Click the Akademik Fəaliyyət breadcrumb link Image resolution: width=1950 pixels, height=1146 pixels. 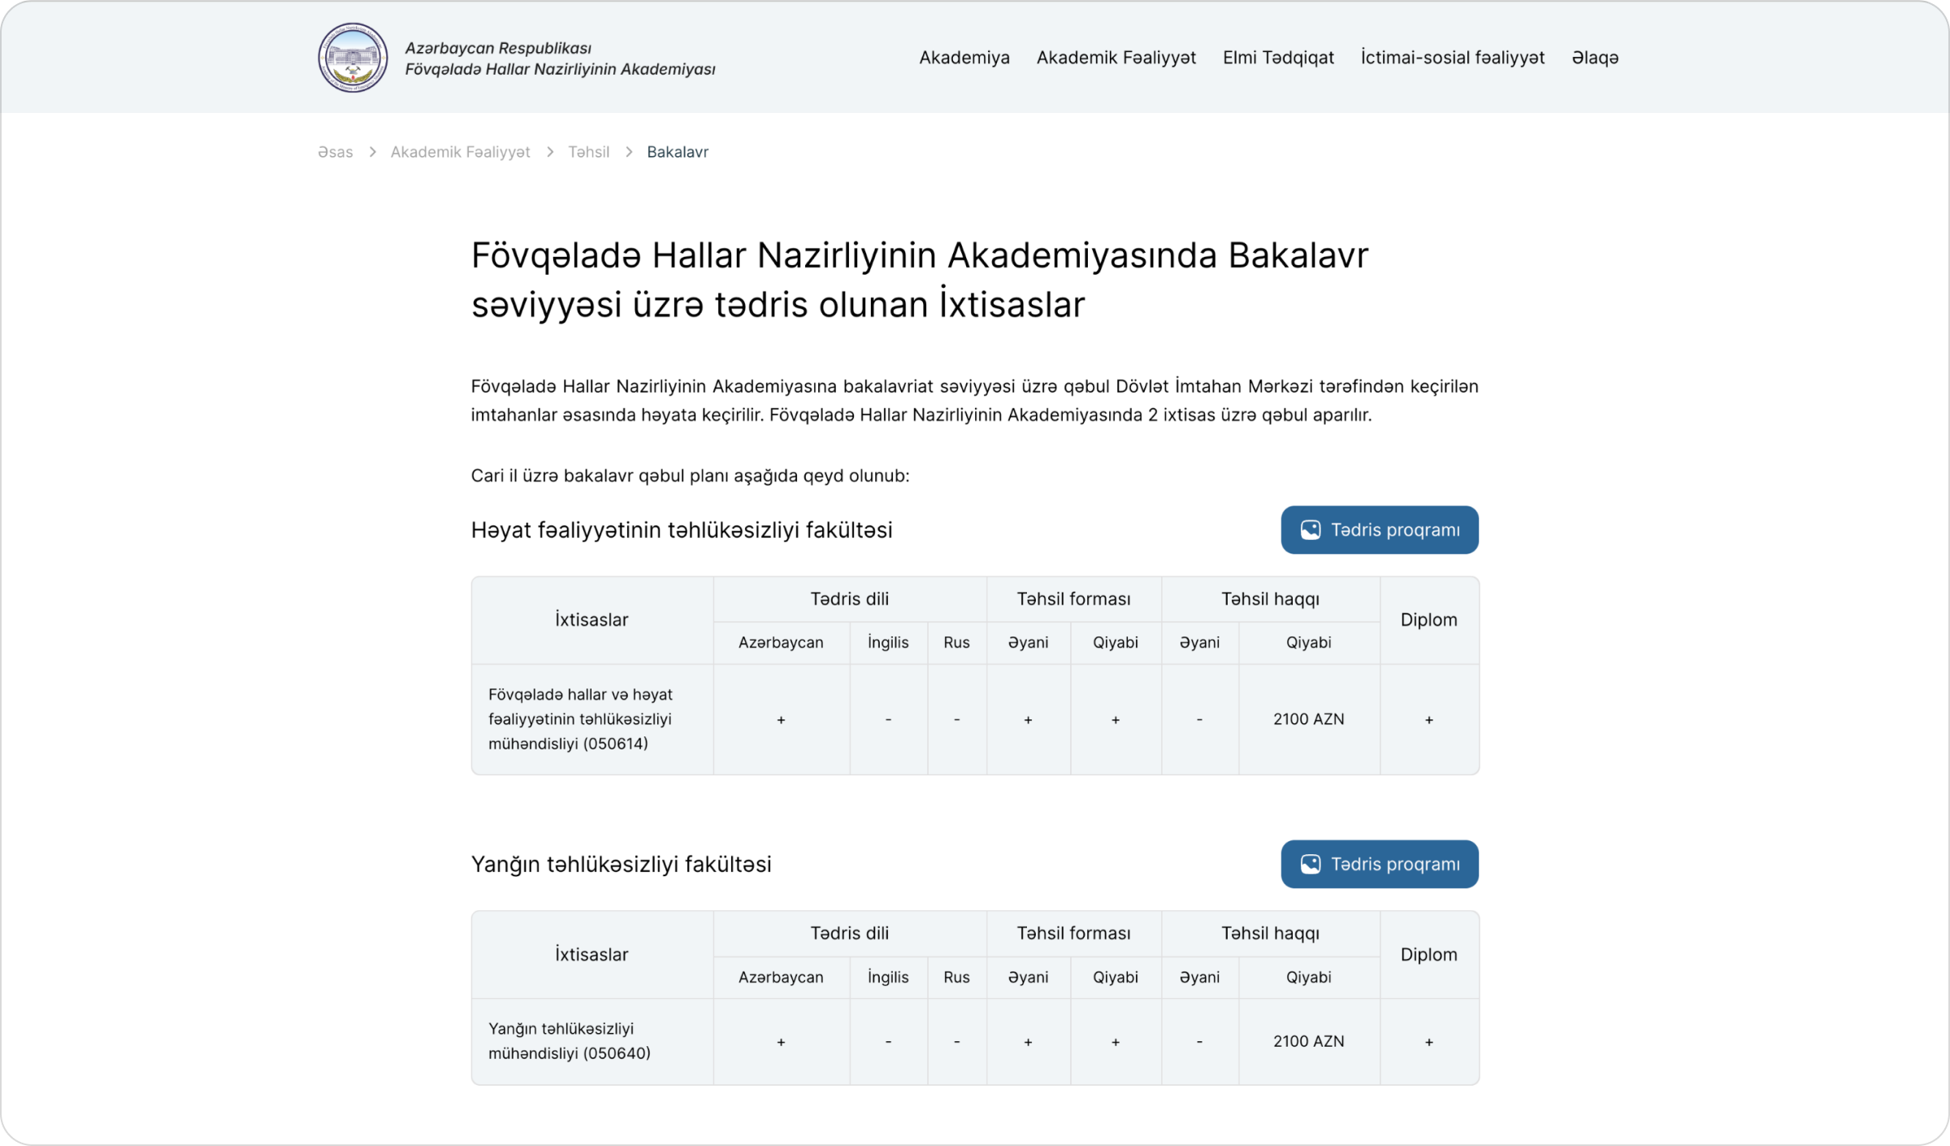tap(460, 152)
